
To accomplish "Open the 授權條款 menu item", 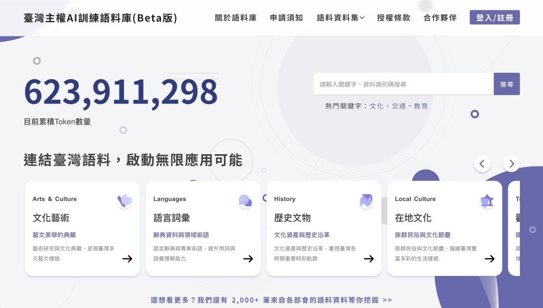I will [x=393, y=18].
